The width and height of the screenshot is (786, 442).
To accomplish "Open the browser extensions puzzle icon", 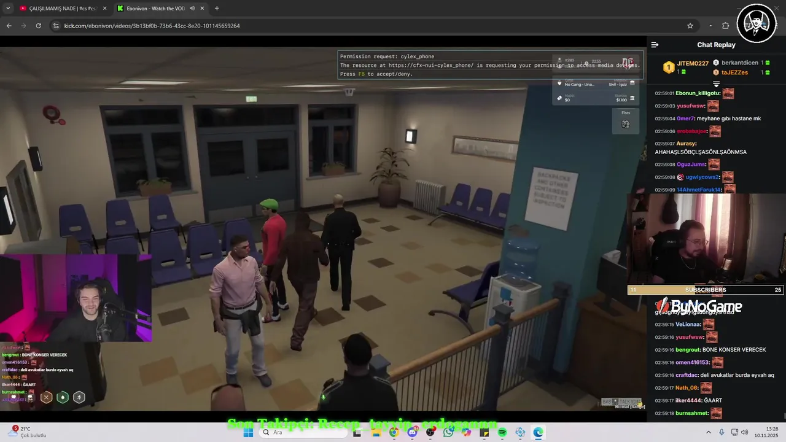I will [726, 26].
